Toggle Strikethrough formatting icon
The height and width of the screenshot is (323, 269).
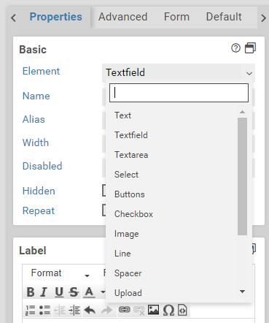tap(74, 292)
